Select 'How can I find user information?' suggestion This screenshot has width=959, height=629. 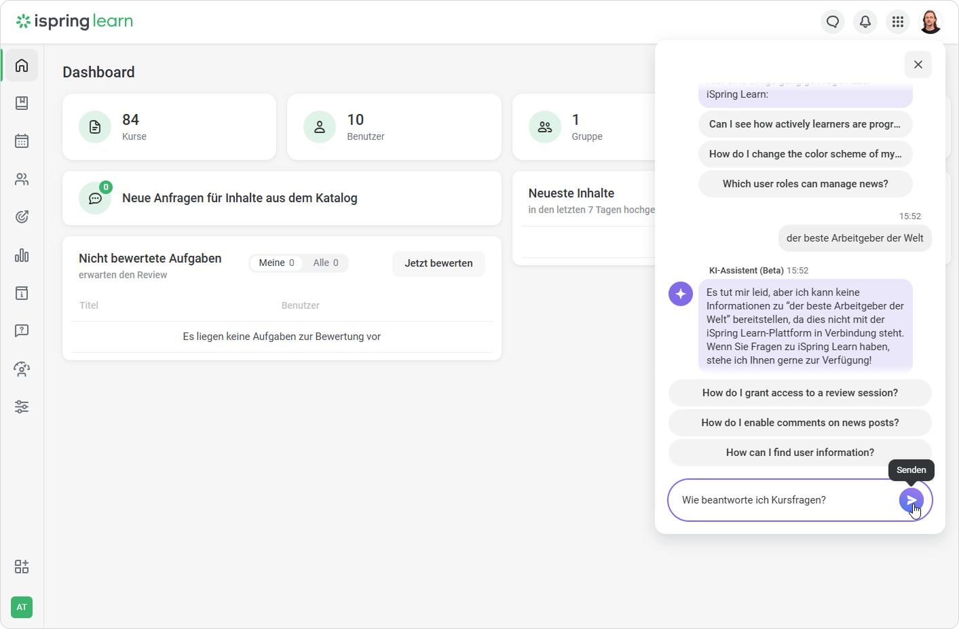[800, 453]
